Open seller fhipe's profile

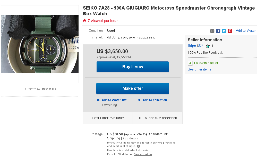tap(192, 46)
